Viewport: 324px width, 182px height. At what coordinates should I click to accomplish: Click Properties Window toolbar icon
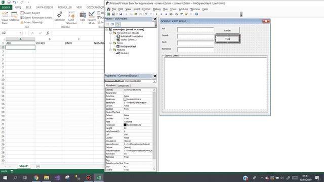(181, 14)
